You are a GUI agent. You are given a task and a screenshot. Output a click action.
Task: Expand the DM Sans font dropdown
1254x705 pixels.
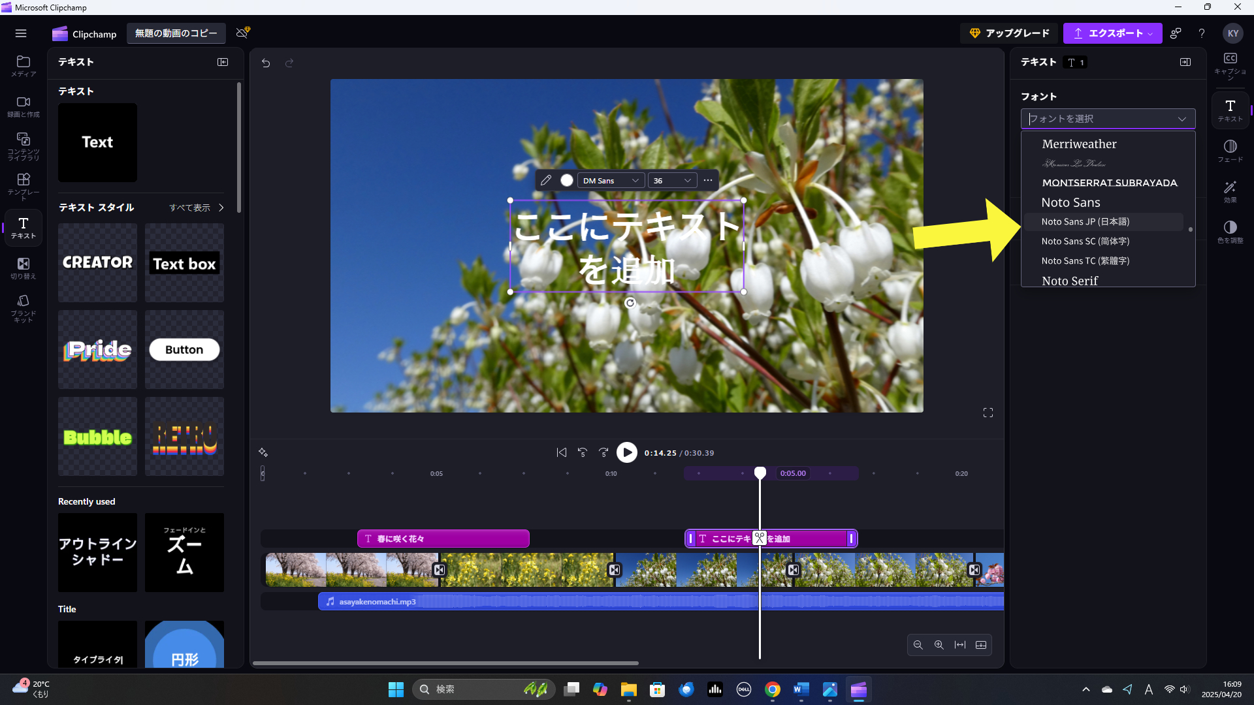(x=611, y=180)
